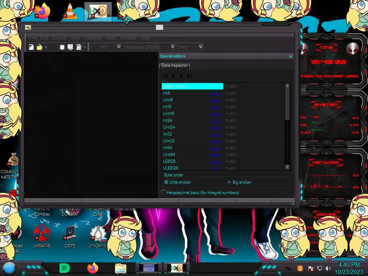Click data inspector scrollbar up arrow
368x276 pixels.
coord(287,86)
